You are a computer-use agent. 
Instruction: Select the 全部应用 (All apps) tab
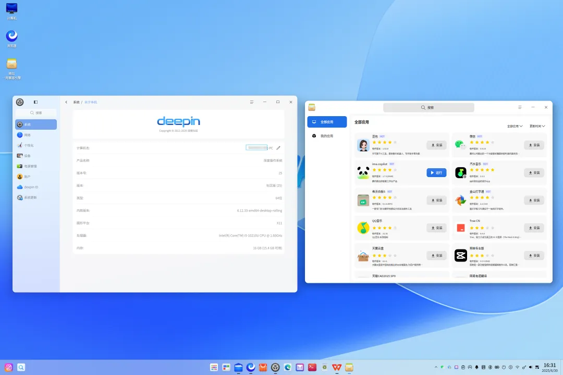(x=327, y=122)
